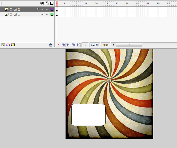Click frame 10 on the timeline ruler
The image size is (177, 148).
pyautogui.click(x=76, y=4)
